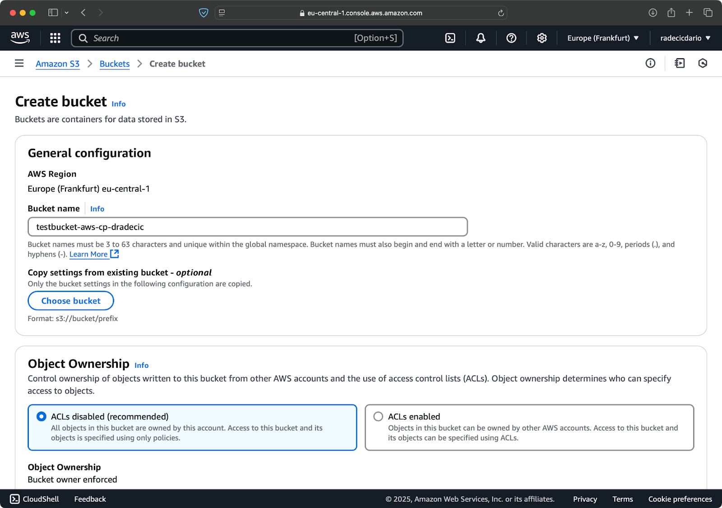Show Safari tab overview icon
This screenshot has width=722, height=508.
point(708,13)
